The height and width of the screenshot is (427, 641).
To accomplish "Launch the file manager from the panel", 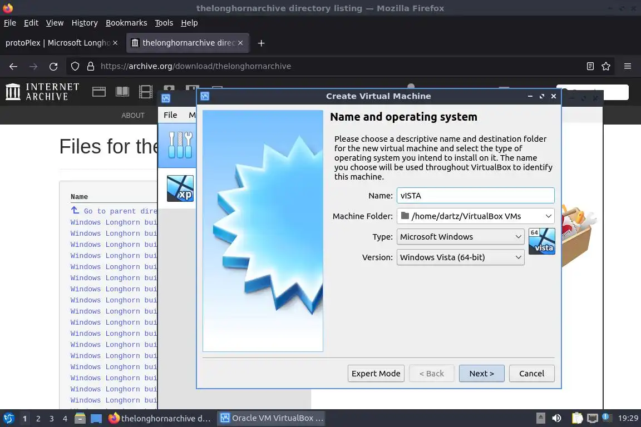I will [x=80, y=419].
